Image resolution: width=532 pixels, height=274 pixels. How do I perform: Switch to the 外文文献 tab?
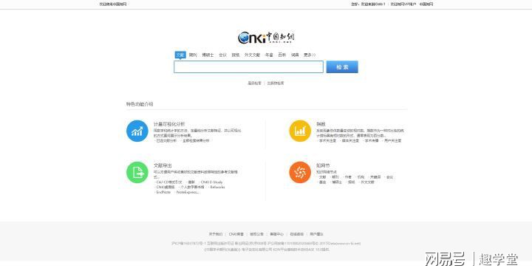pos(252,55)
